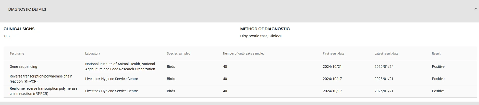This screenshot has height=105, width=479.
Task: Click Latest result date column header
Action: click(386, 54)
